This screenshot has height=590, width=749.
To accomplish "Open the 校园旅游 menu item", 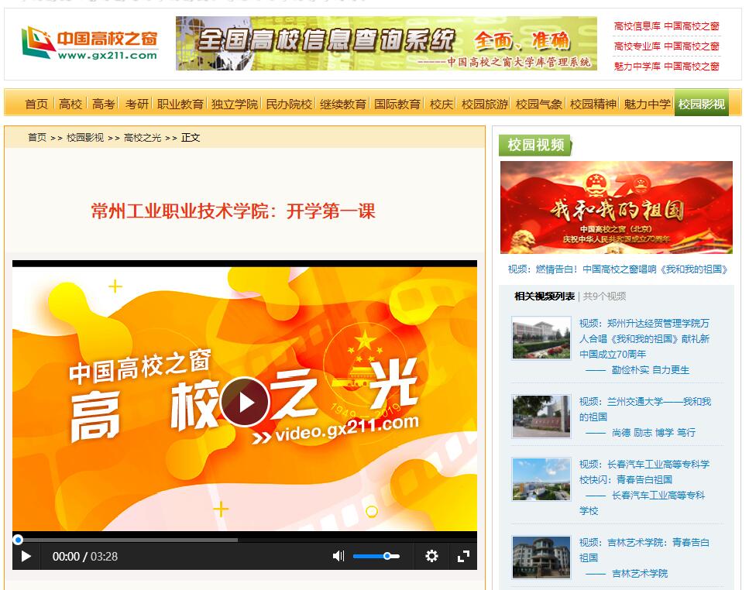I will [484, 104].
